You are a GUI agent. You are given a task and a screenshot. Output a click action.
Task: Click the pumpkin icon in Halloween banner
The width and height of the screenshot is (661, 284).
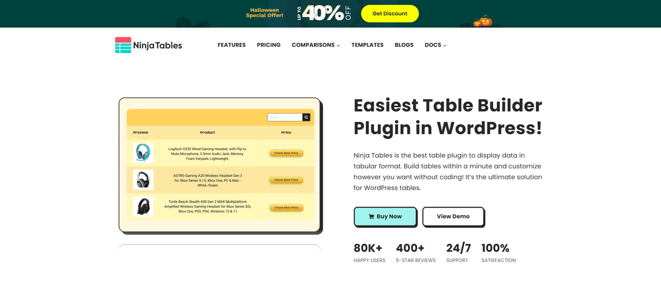tap(482, 21)
